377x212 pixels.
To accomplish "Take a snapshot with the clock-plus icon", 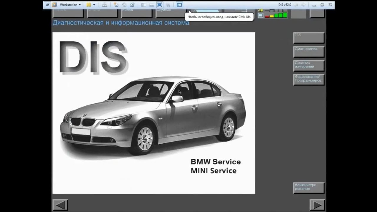I will click(116, 5).
